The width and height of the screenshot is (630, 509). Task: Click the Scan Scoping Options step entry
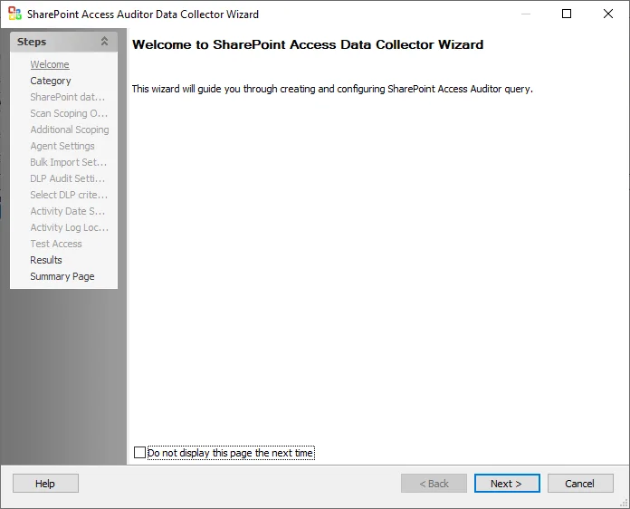pyautogui.click(x=69, y=113)
